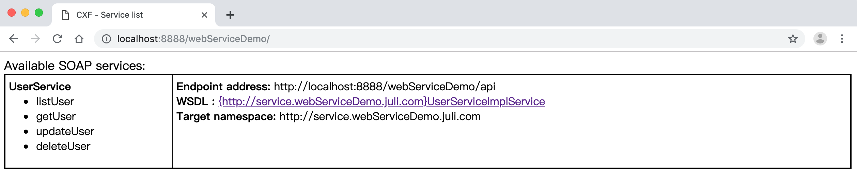The height and width of the screenshot is (190, 857).
Task: Reload the current page
Action: 57,39
